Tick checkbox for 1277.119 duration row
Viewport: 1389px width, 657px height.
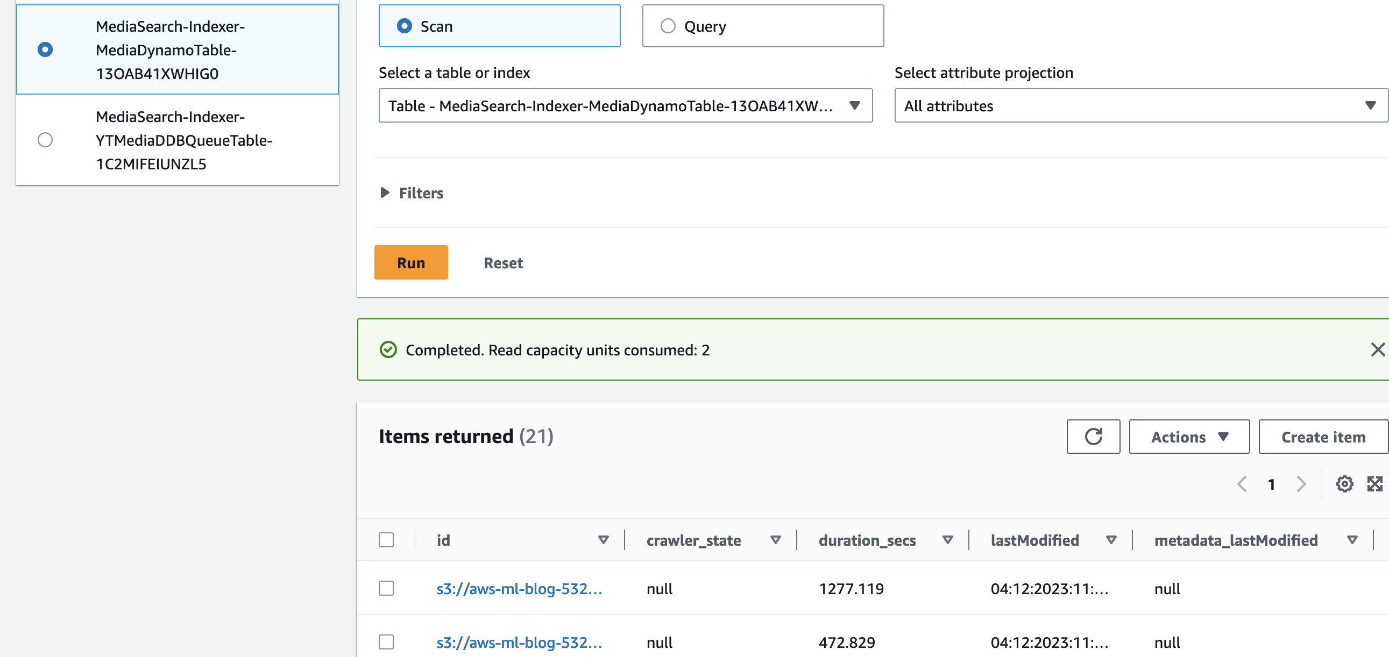pos(386,588)
